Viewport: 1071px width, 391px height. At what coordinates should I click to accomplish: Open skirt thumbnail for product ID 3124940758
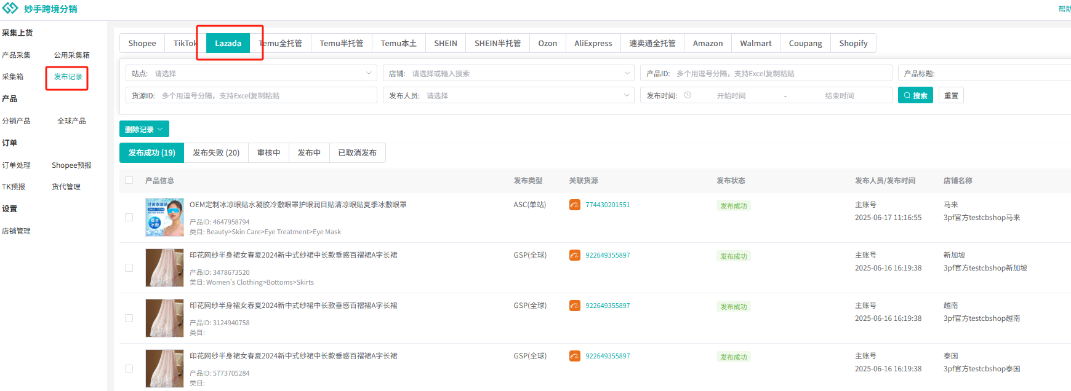click(x=164, y=318)
